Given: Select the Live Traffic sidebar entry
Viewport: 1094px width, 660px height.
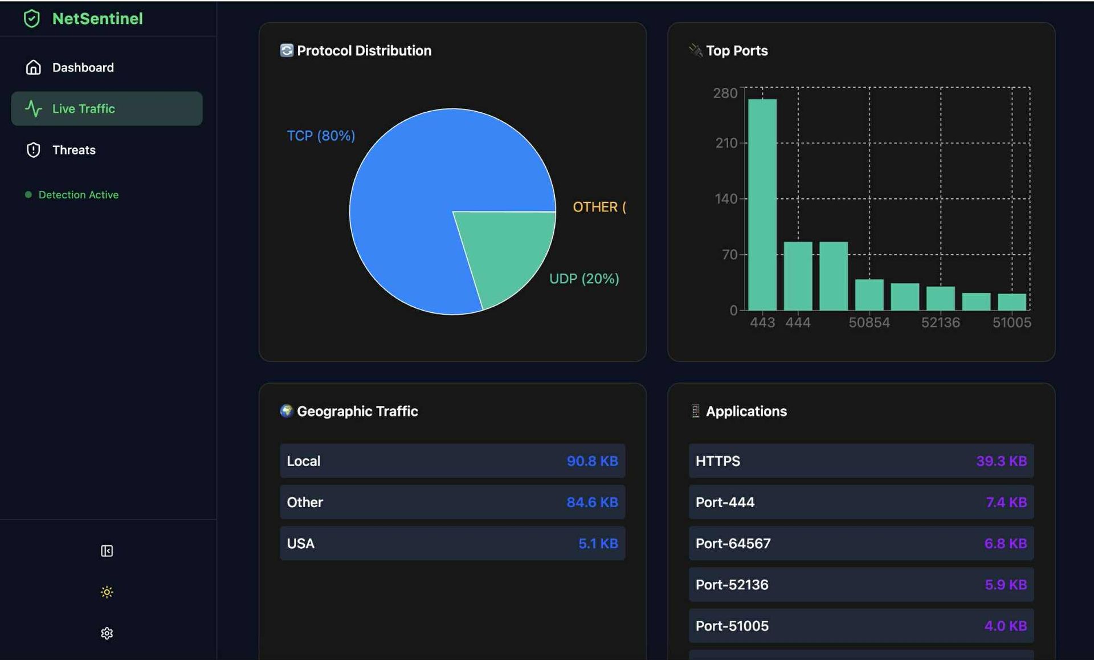Looking at the screenshot, I should pos(84,108).
